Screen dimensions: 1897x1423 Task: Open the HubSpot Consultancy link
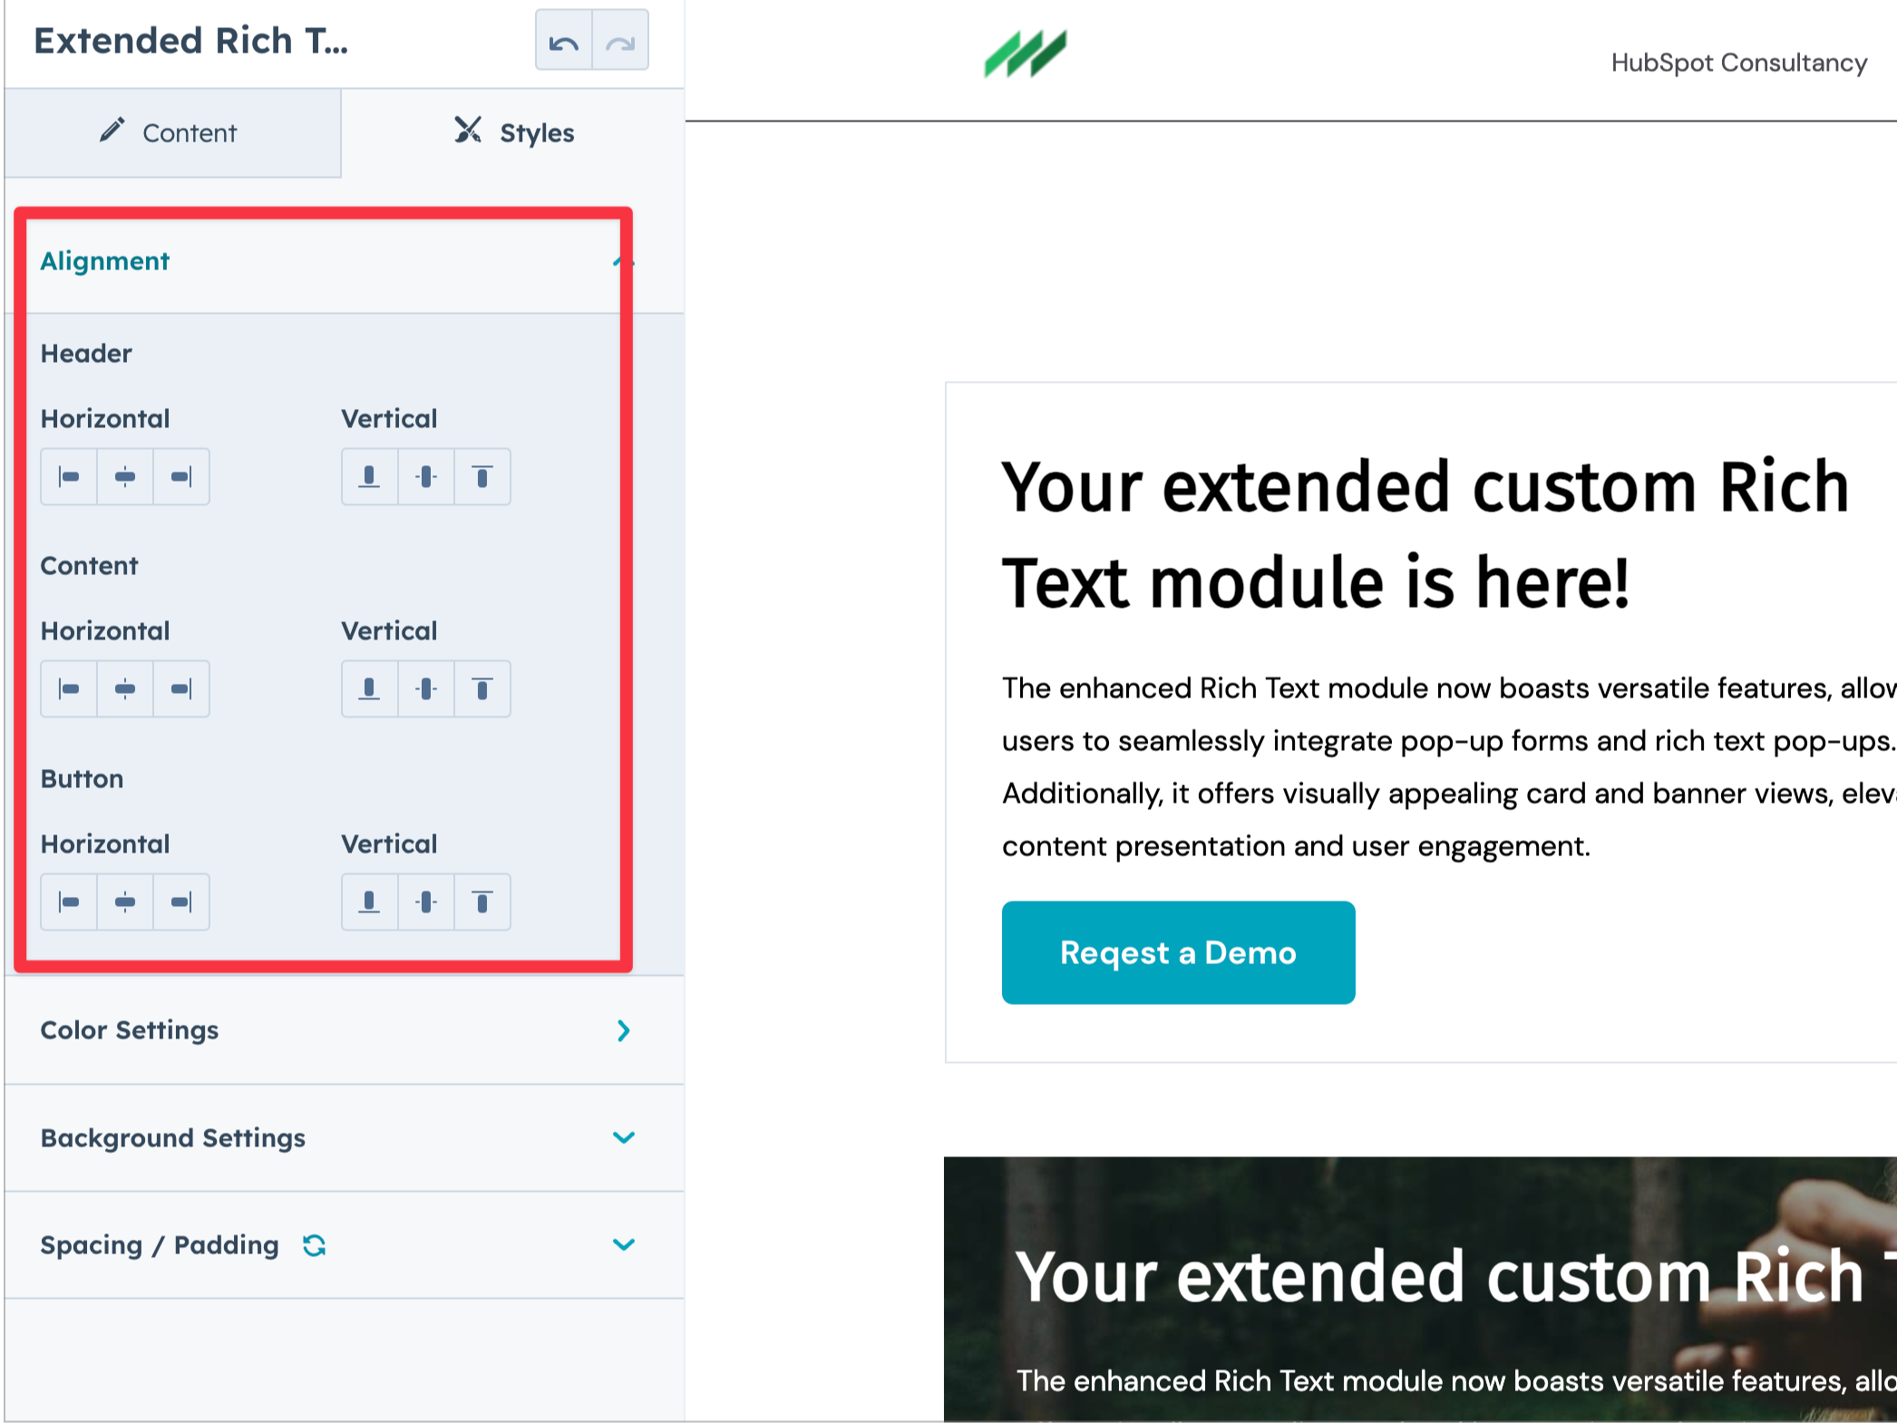click(x=1738, y=63)
